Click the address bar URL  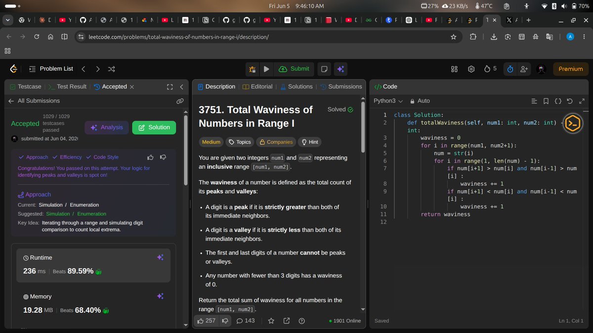click(x=178, y=37)
